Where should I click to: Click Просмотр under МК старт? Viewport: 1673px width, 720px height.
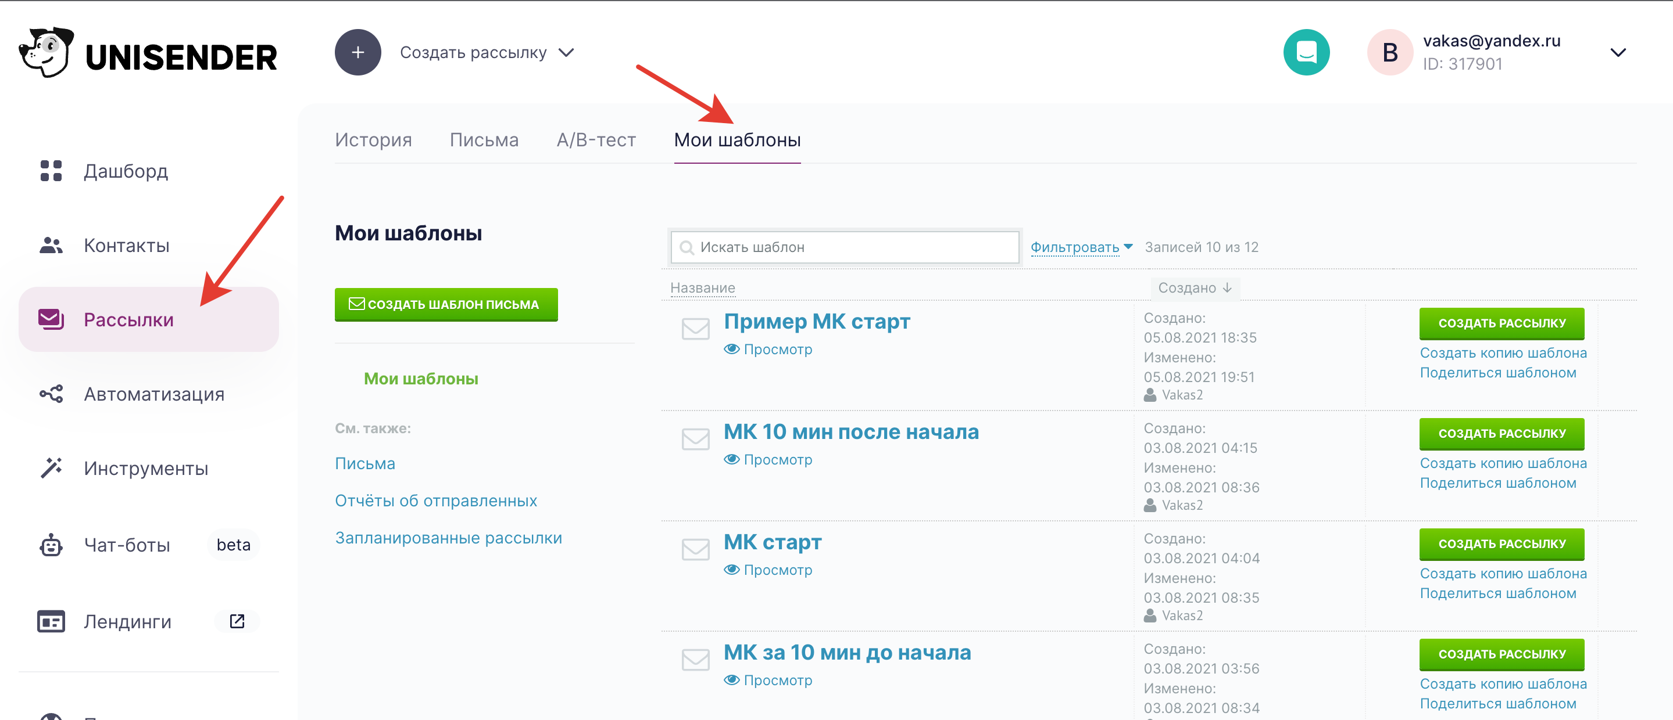[x=768, y=570]
